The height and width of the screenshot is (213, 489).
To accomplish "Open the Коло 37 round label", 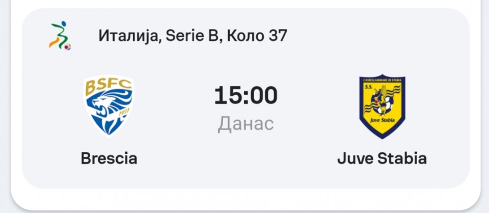I will (x=257, y=36).
